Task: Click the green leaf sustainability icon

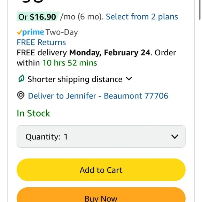Action: point(21,78)
